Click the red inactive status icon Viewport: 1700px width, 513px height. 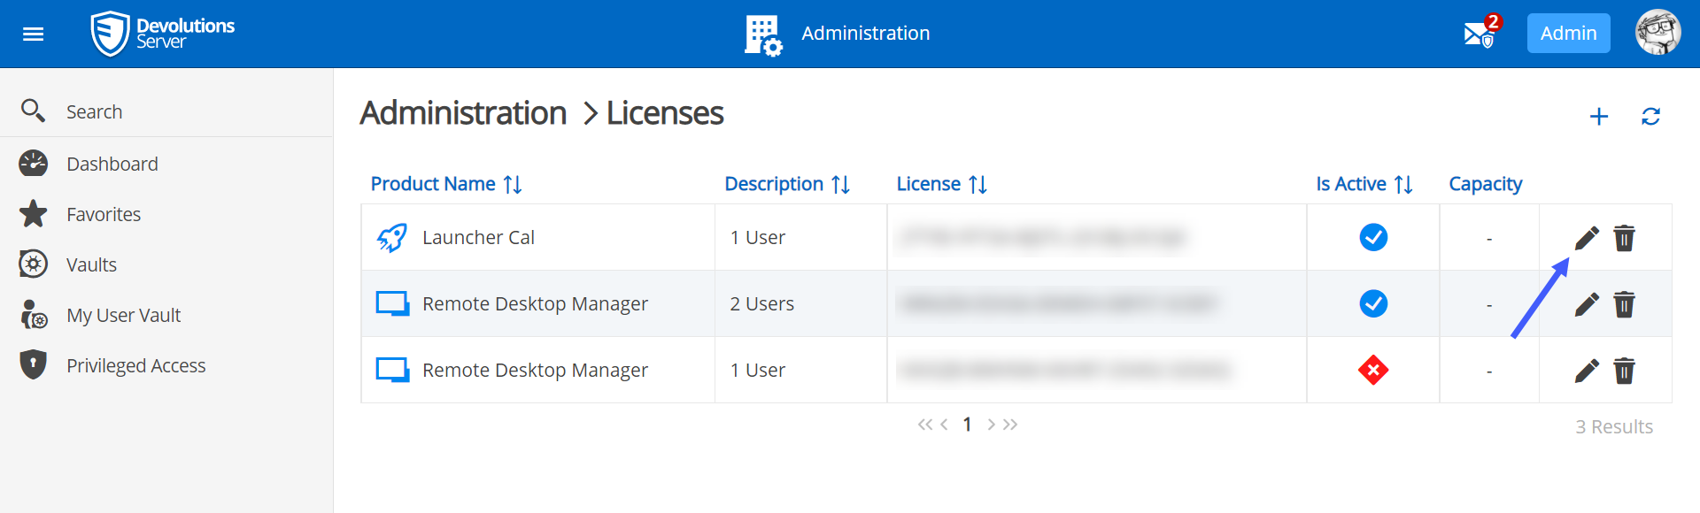pyautogui.click(x=1373, y=370)
